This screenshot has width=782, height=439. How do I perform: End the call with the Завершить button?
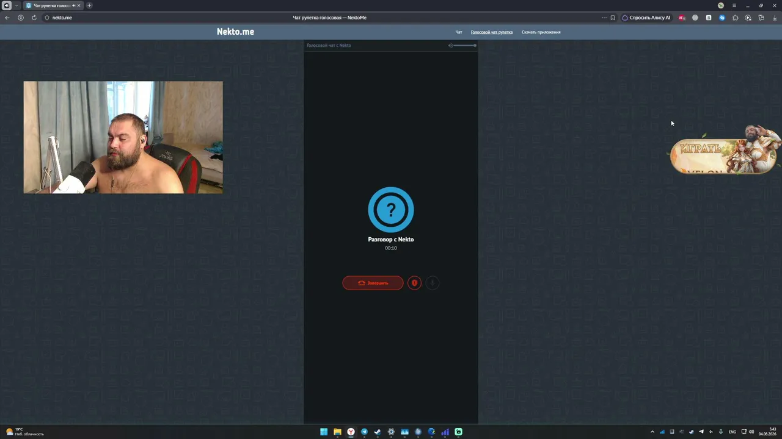[373, 283]
